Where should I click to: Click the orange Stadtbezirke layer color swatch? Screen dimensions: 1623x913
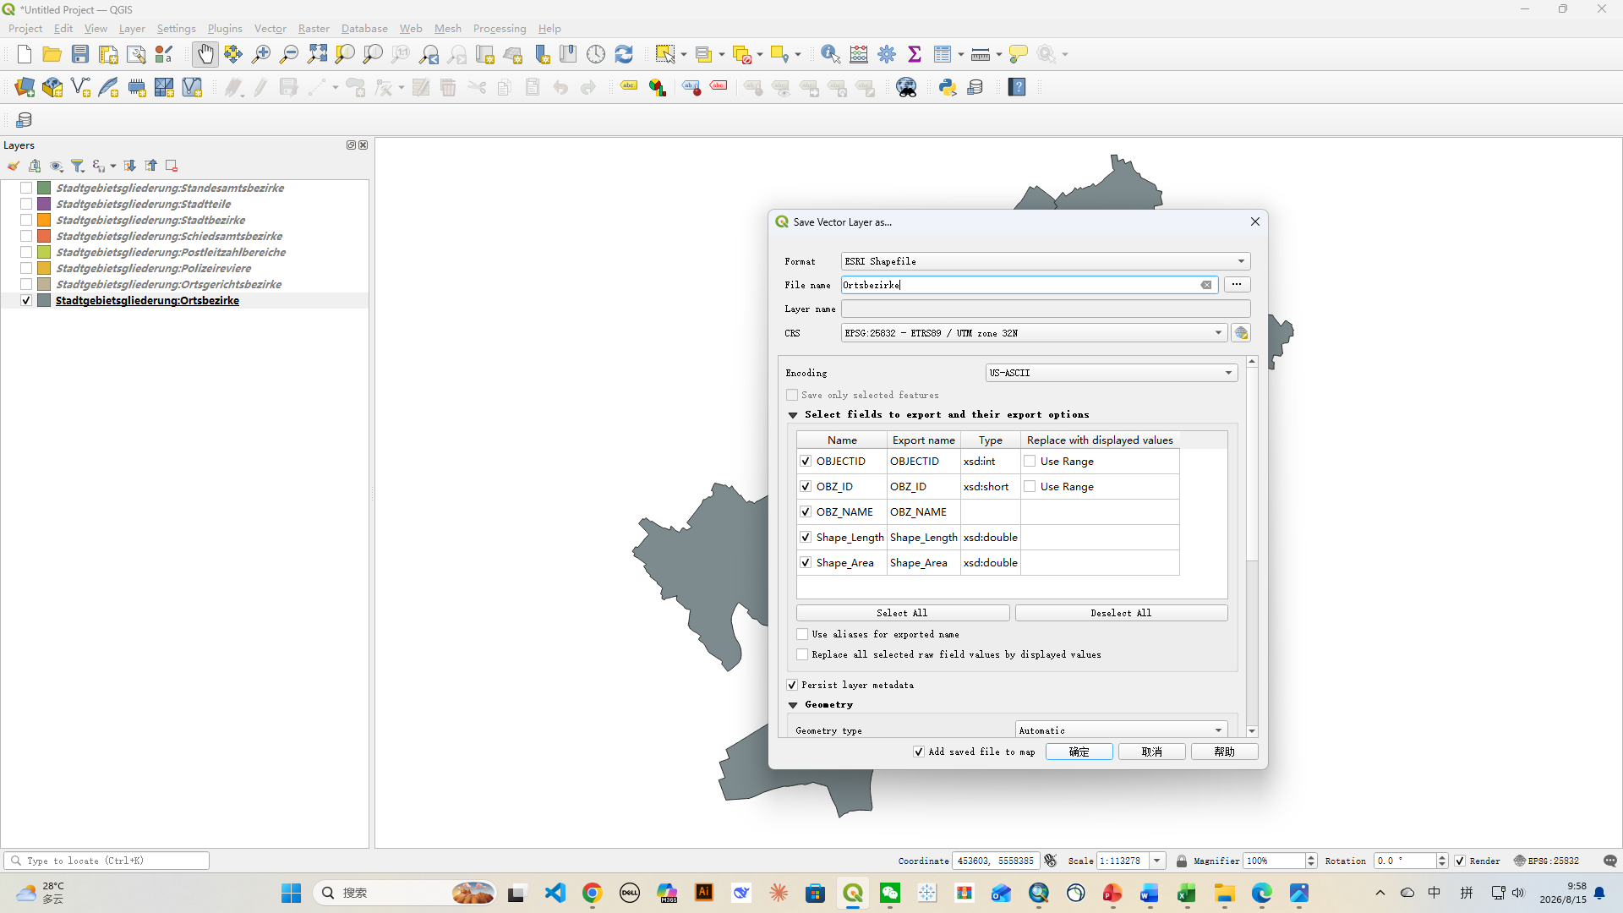(44, 220)
